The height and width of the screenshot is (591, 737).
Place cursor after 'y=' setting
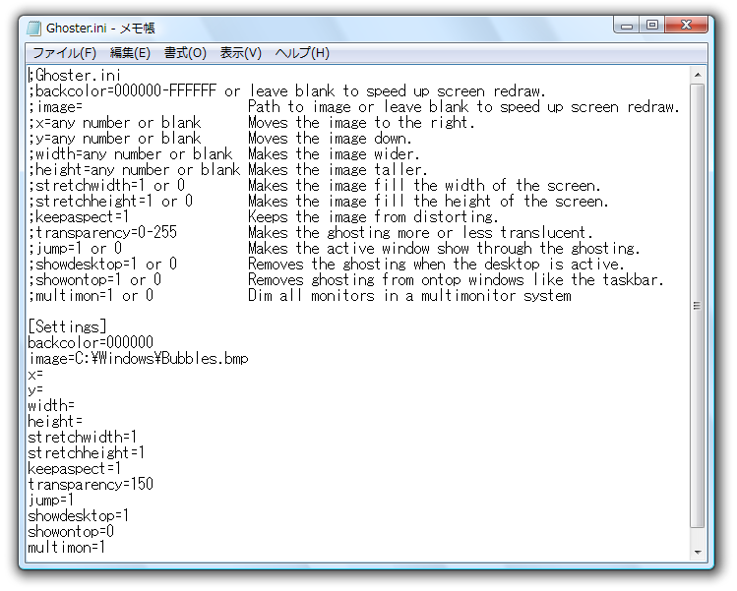click(43, 390)
